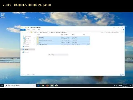The width and height of the screenshot is (133, 100).
Task: Open Microsoft Store from taskbar
Action: [57, 86]
